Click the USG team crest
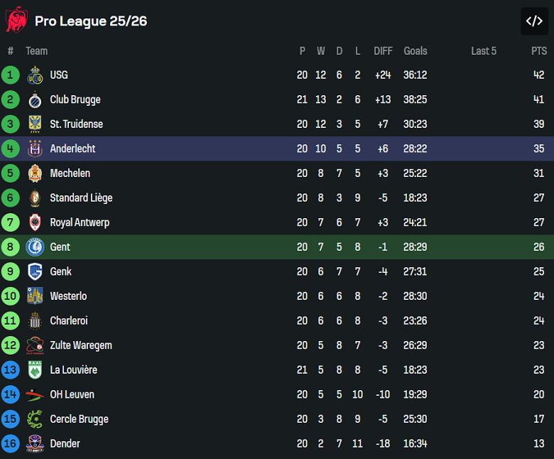Image resolution: width=554 pixels, height=459 pixels. (x=35, y=75)
